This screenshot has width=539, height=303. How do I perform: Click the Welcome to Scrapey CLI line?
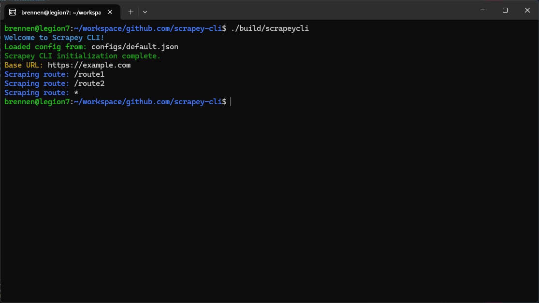(x=54, y=37)
